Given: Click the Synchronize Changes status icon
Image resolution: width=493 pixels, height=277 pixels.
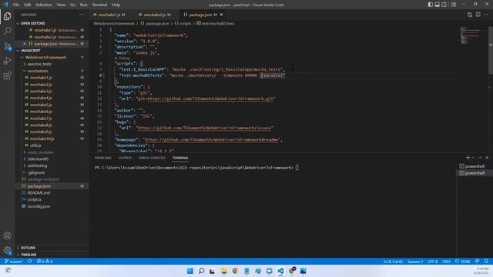Looking at the screenshot, I should click(x=29, y=262).
